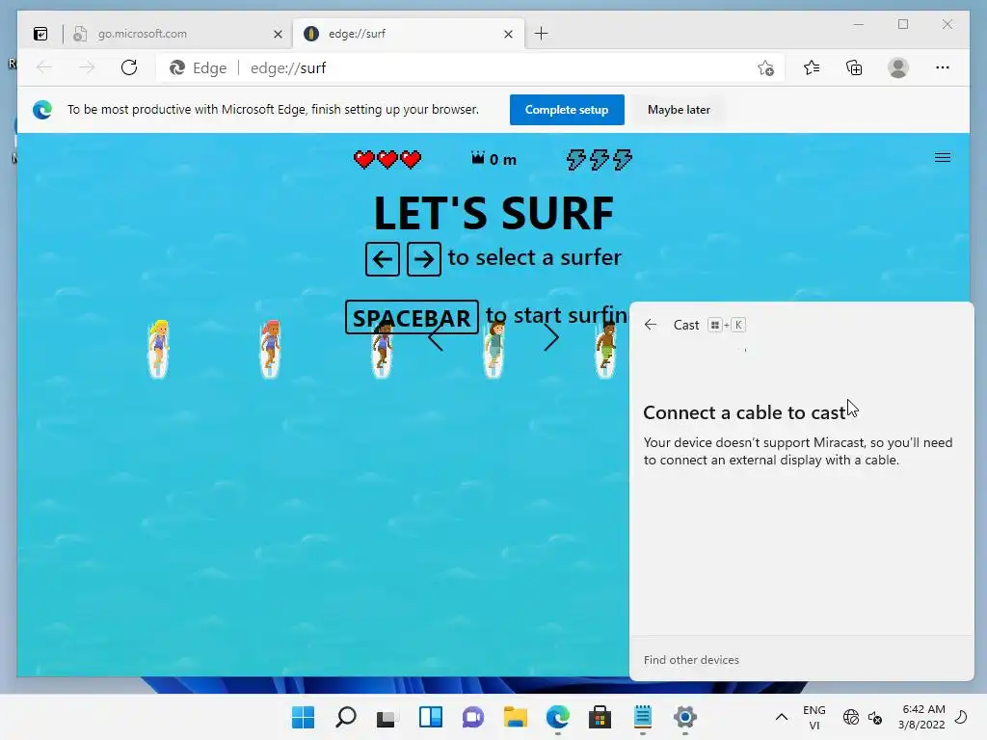This screenshot has width=987, height=740.
Task: Switch input language ENG VI
Action: point(814,717)
